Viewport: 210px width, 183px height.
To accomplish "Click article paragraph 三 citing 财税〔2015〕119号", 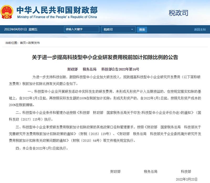I will click(x=105, y=134).
